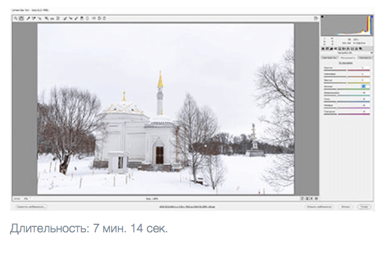
Task: Select the Transform tool
Action: (x=57, y=19)
